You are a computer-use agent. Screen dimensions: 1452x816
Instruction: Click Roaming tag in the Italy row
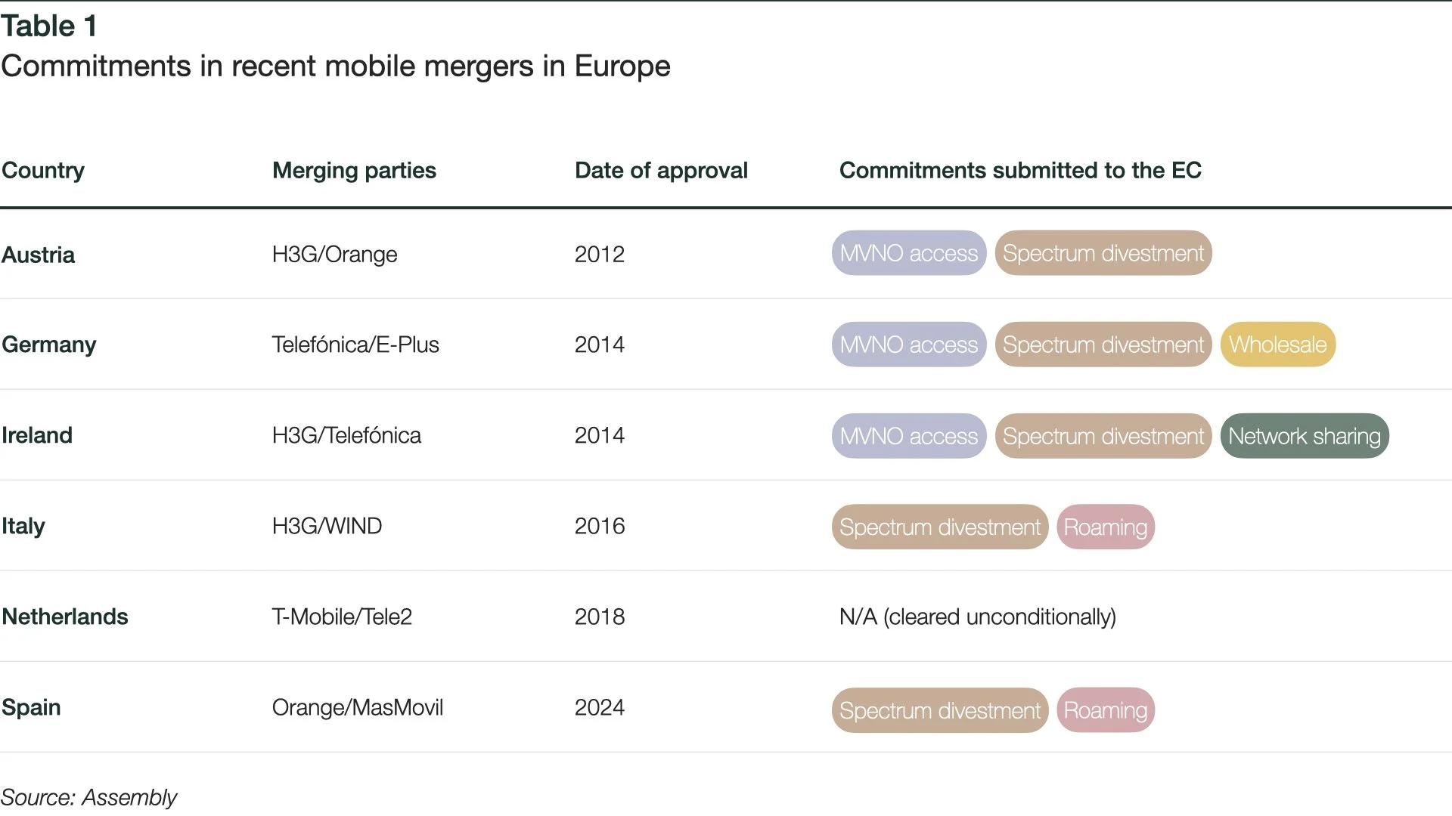point(1106,527)
